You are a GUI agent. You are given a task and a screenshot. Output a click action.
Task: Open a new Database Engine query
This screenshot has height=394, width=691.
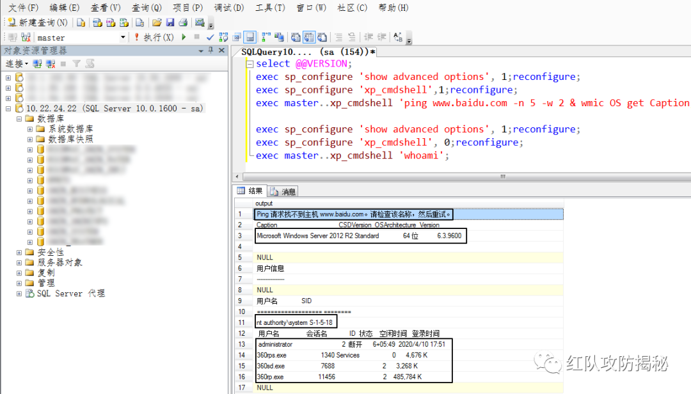point(81,22)
